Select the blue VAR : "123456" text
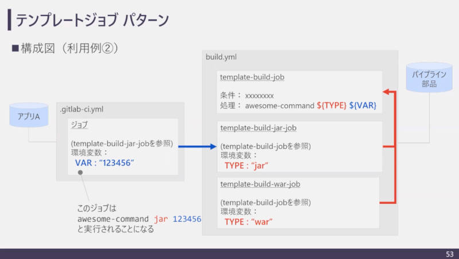459x259 pixels. click(x=104, y=163)
